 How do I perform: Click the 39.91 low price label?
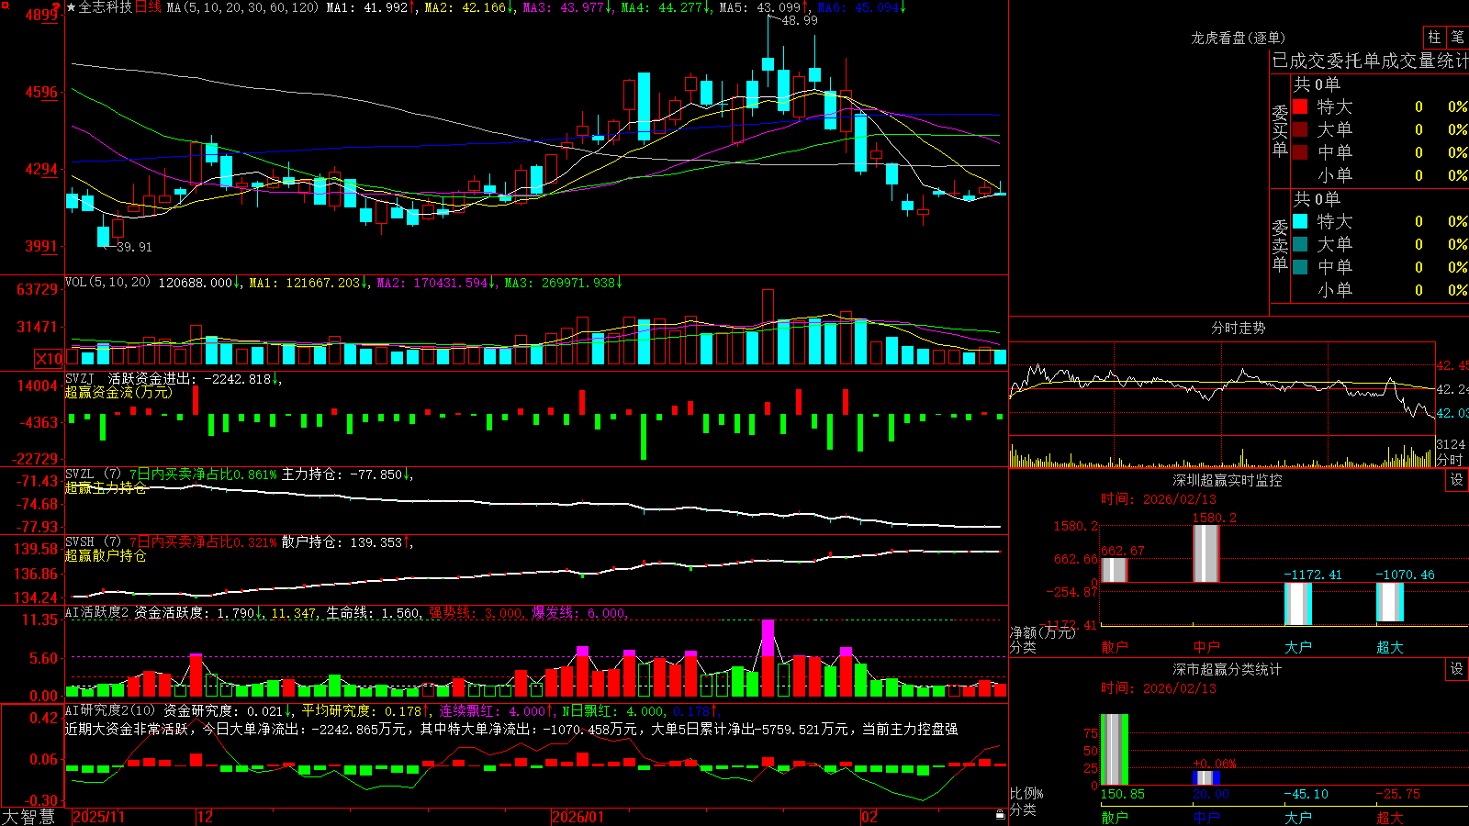coord(135,247)
